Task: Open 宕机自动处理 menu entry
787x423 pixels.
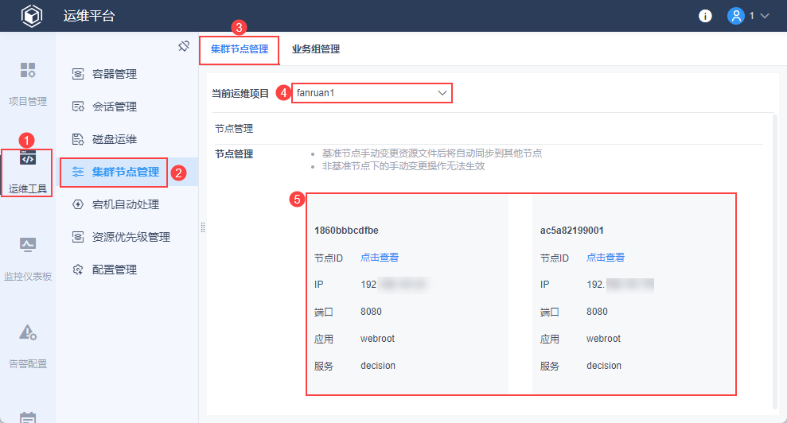Action: (127, 204)
